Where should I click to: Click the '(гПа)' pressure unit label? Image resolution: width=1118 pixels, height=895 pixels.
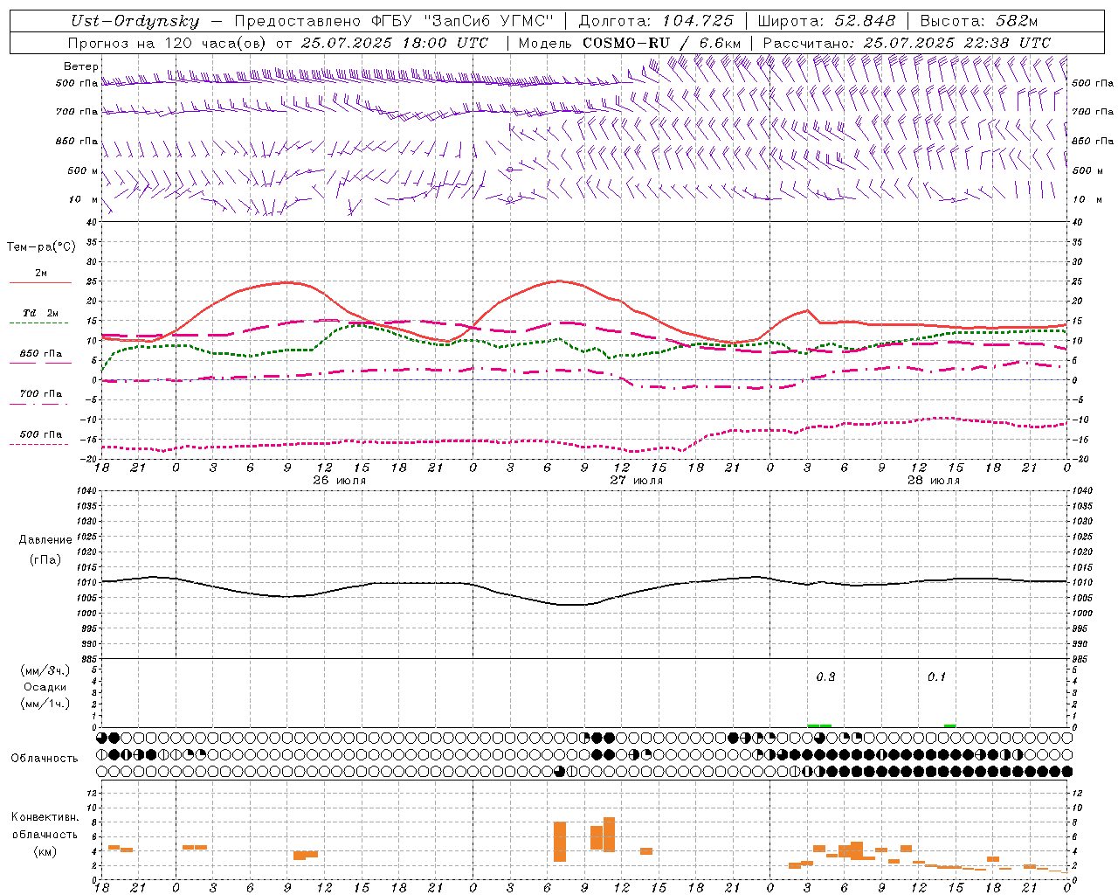pos(45,559)
